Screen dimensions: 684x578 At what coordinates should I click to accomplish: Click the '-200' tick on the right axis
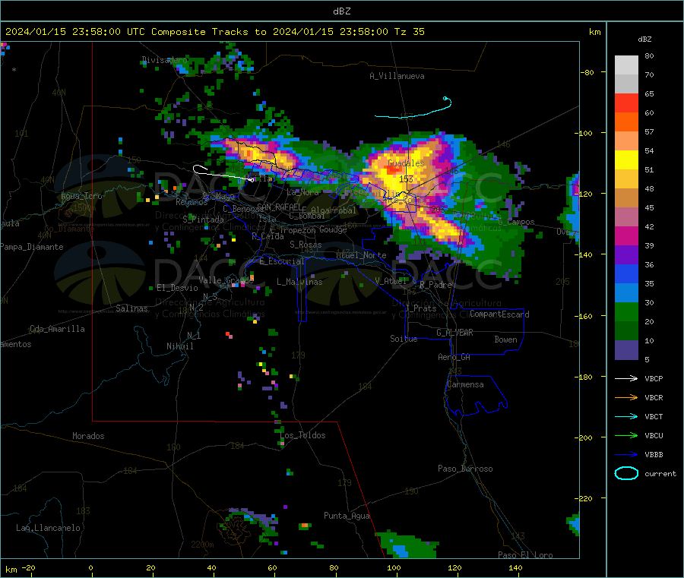point(584,437)
